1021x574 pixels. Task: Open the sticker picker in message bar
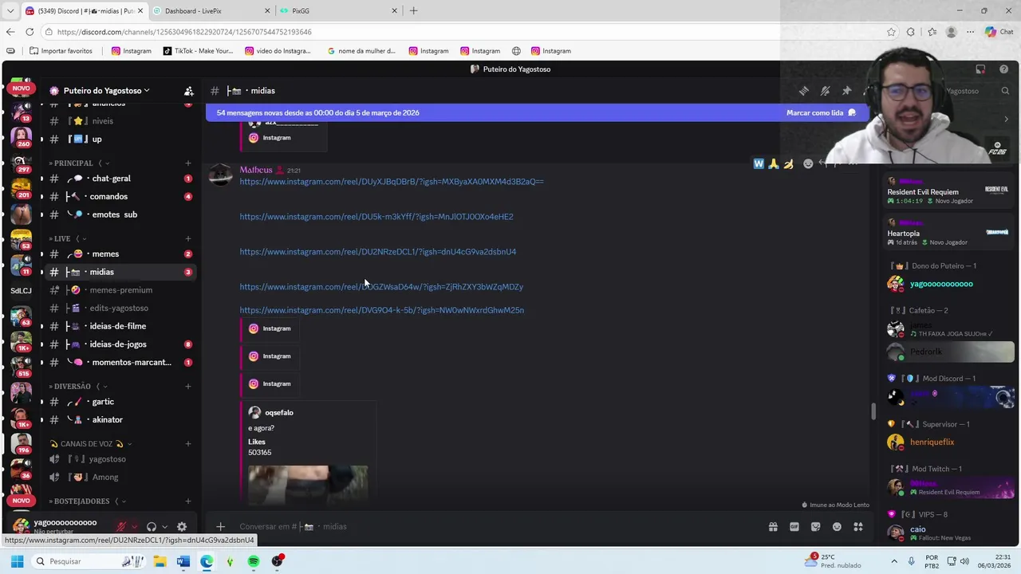815,527
